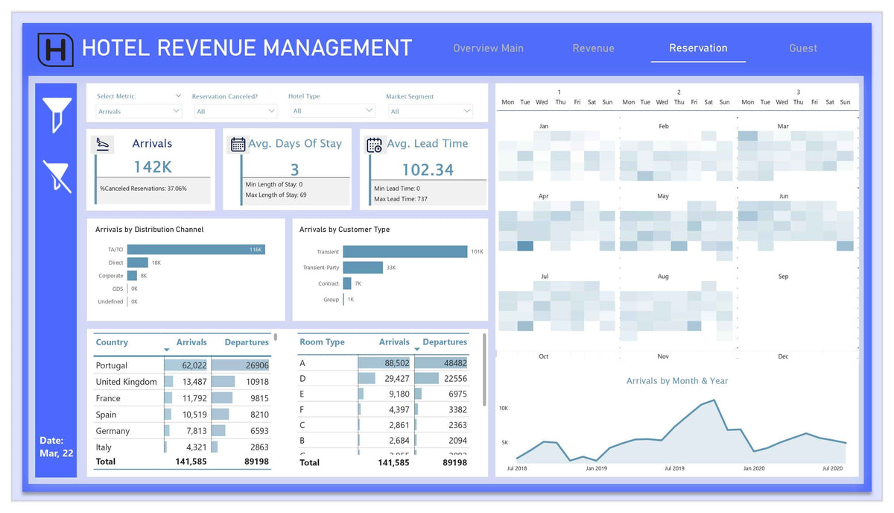The image size is (894, 513).
Task: Open the Market Segment dropdown
Action: tap(430, 111)
